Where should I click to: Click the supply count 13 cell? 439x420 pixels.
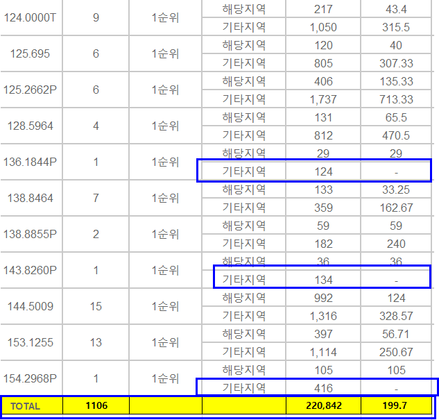coord(96,342)
